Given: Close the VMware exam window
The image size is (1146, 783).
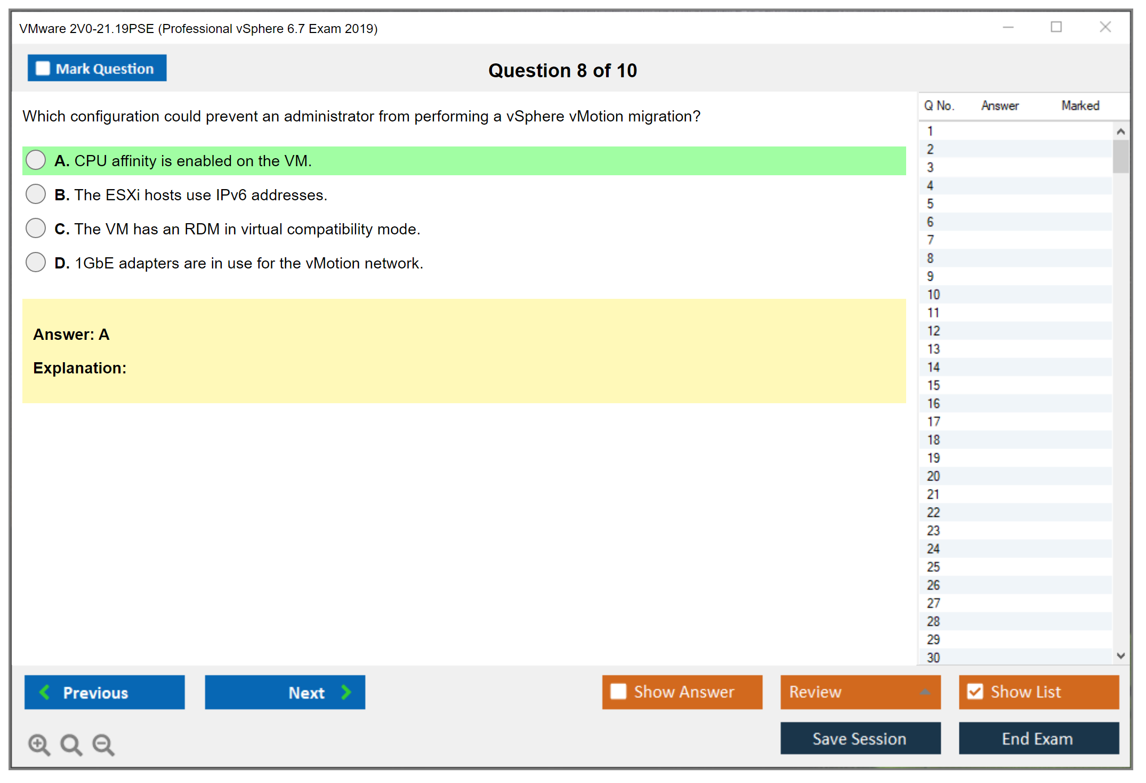Looking at the screenshot, I should tap(1105, 27).
